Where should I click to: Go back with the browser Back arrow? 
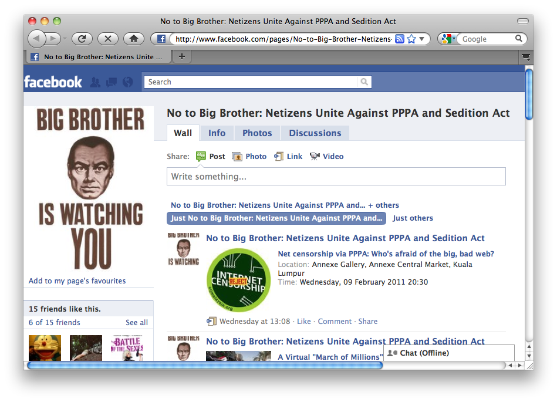point(36,38)
